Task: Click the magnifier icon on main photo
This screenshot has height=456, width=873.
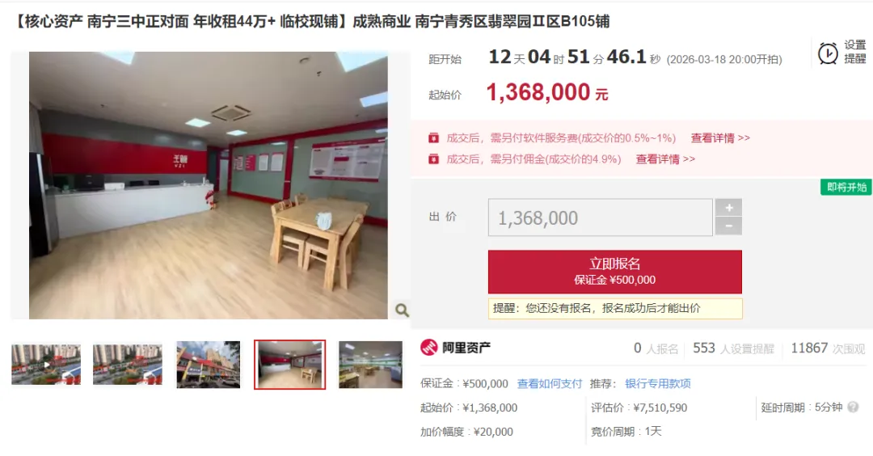Action: click(402, 310)
